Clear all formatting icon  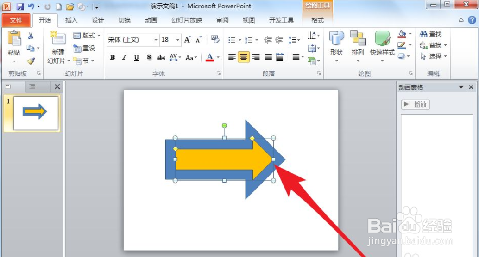pos(215,39)
